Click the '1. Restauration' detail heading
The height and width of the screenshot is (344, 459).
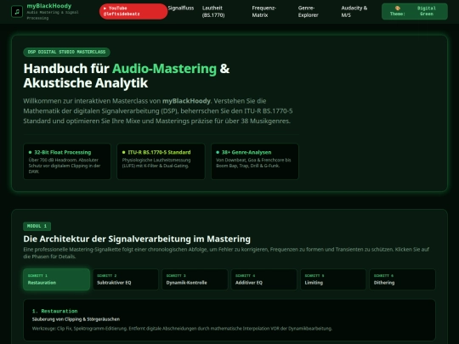[55, 311]
